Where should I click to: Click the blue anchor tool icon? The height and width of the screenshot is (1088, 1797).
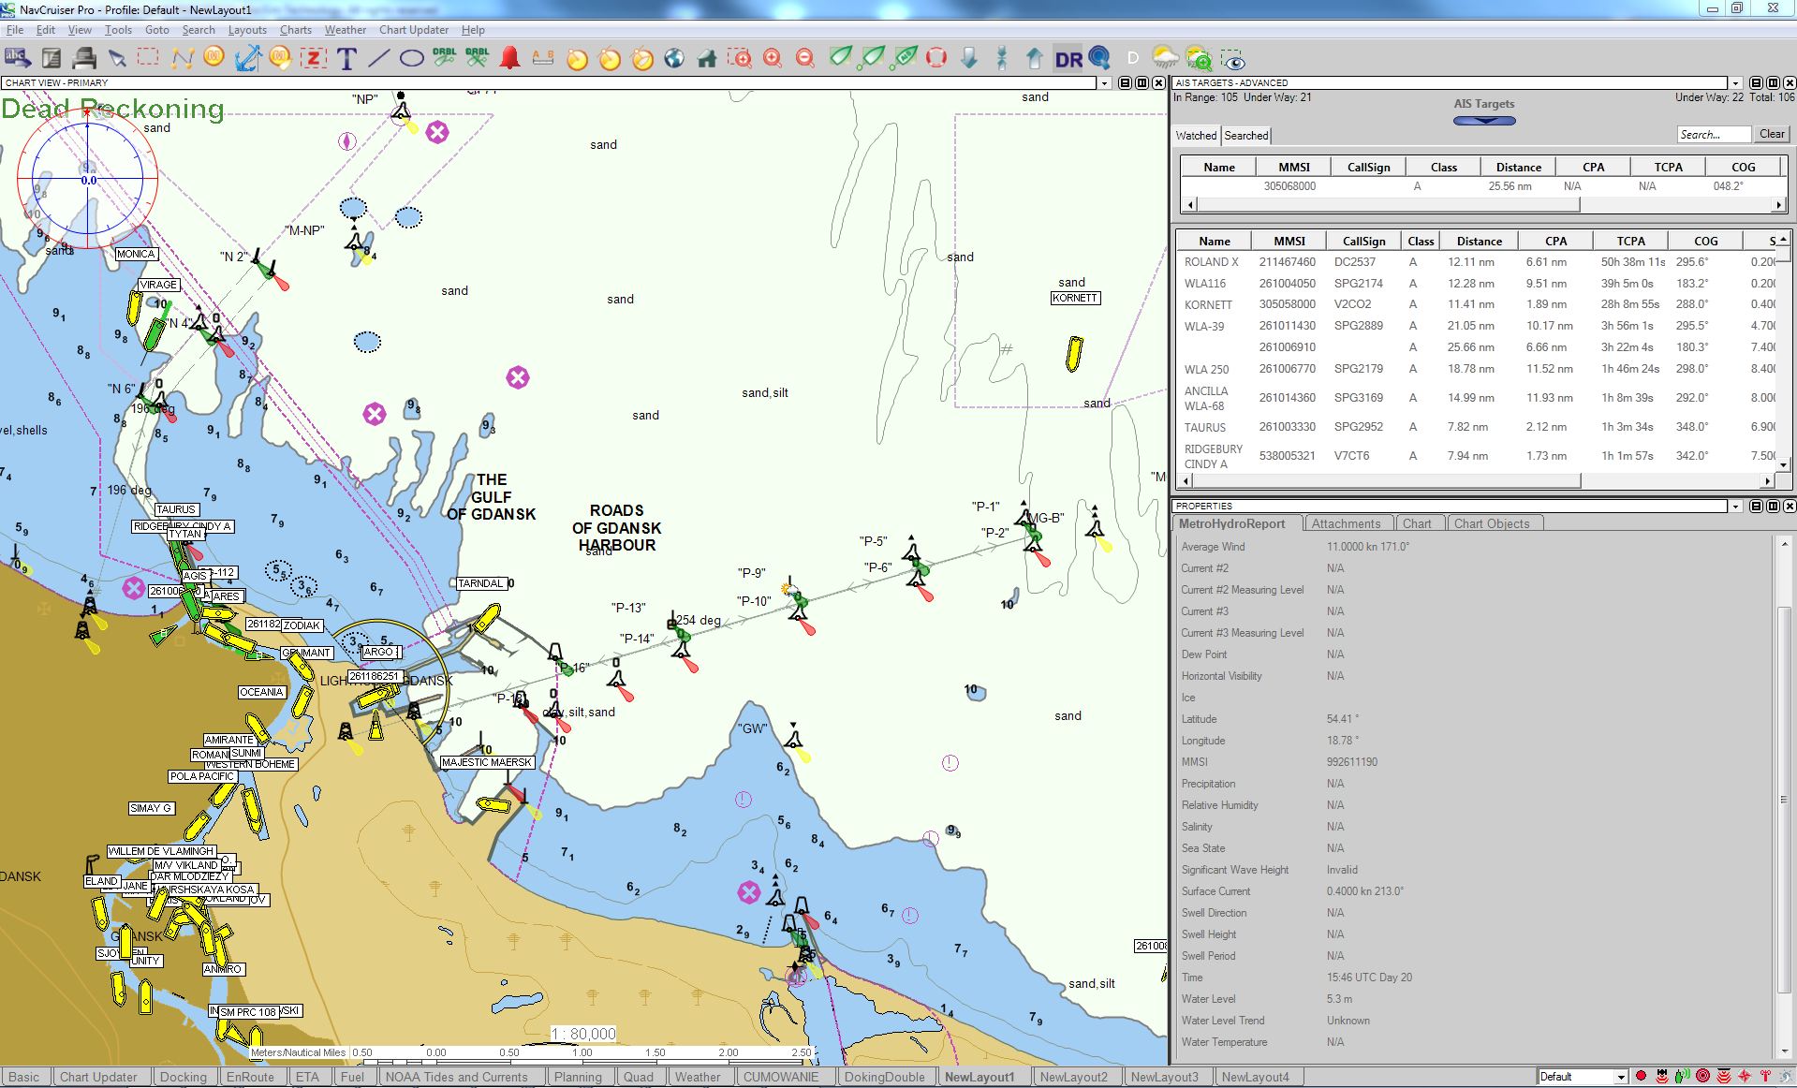point(247,59)
